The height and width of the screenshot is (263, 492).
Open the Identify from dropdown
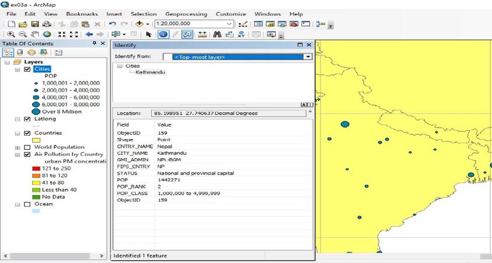[x=308, y=57]
